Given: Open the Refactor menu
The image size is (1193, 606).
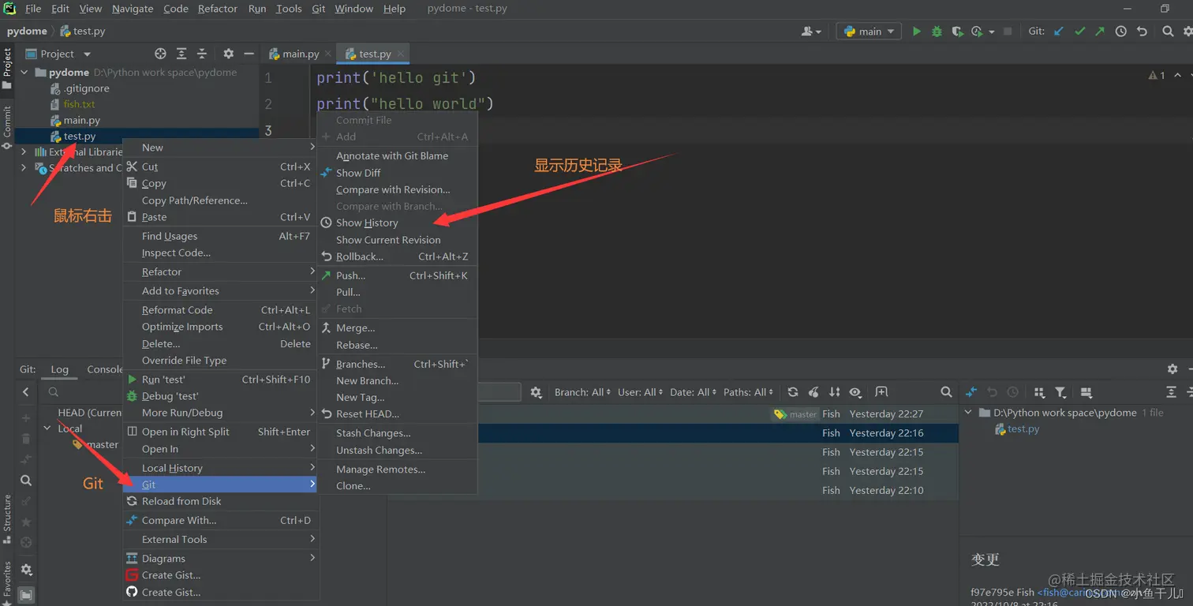Looking at the screenshot, I should tap(218, 9).
